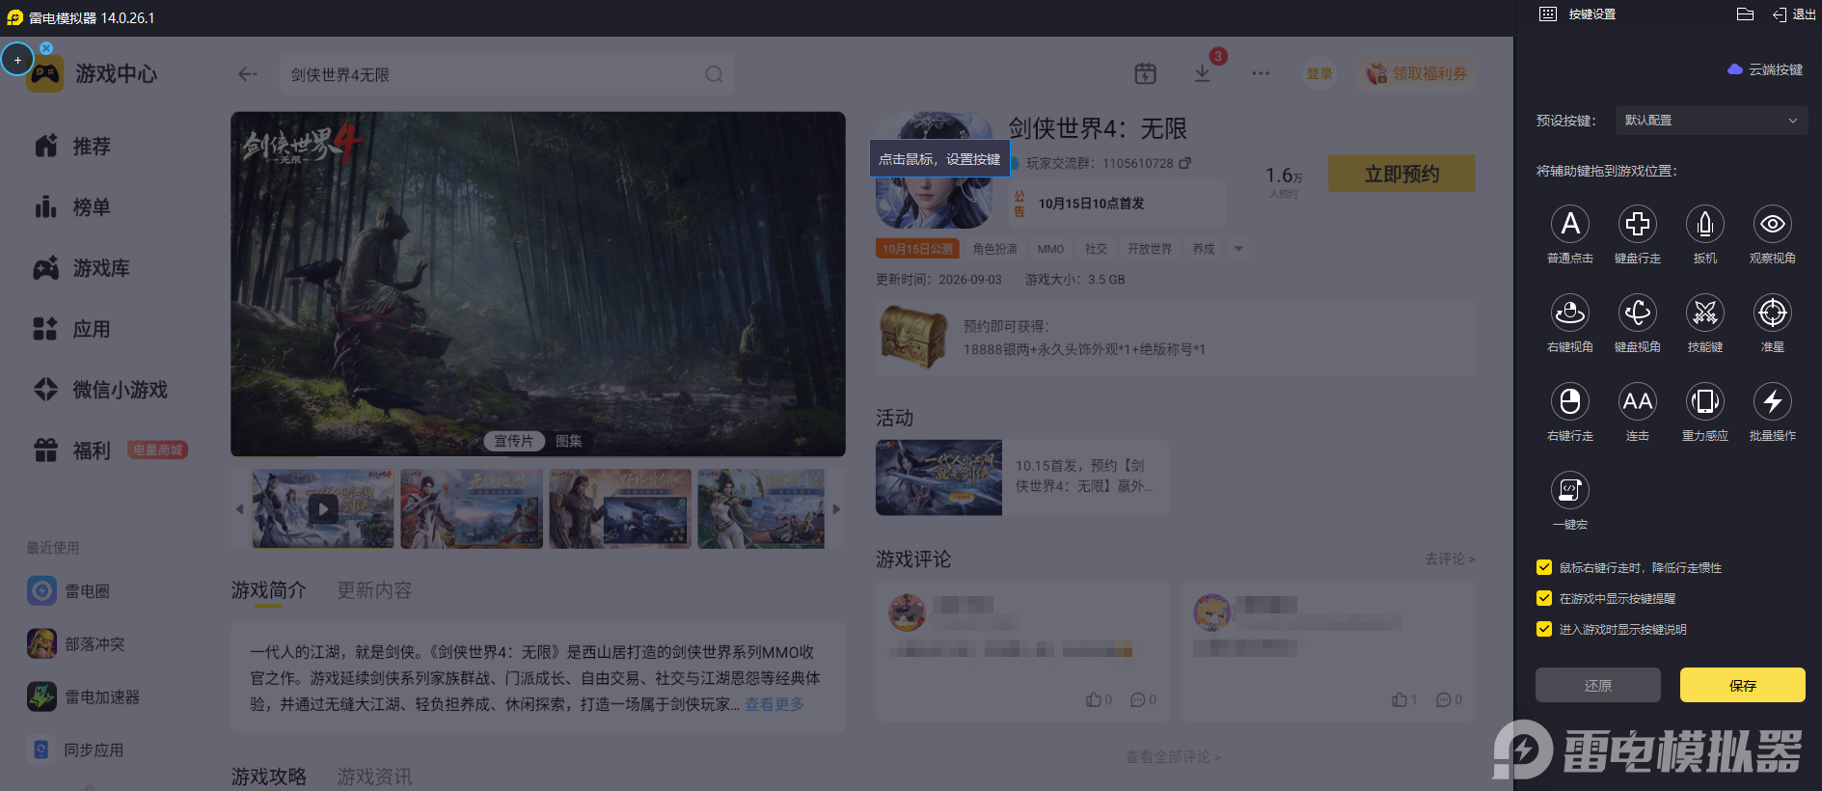This screenshot has width=1822, height=791.
Task: Switch to the 更新内容 tab
Action: point(374,590)
